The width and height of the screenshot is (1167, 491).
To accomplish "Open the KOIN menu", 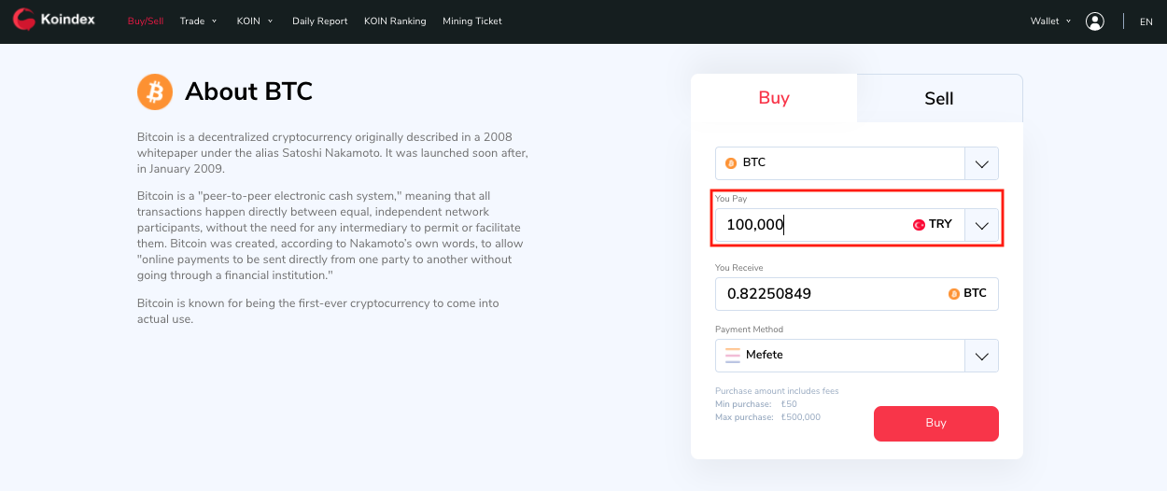I will pos(255,21).
